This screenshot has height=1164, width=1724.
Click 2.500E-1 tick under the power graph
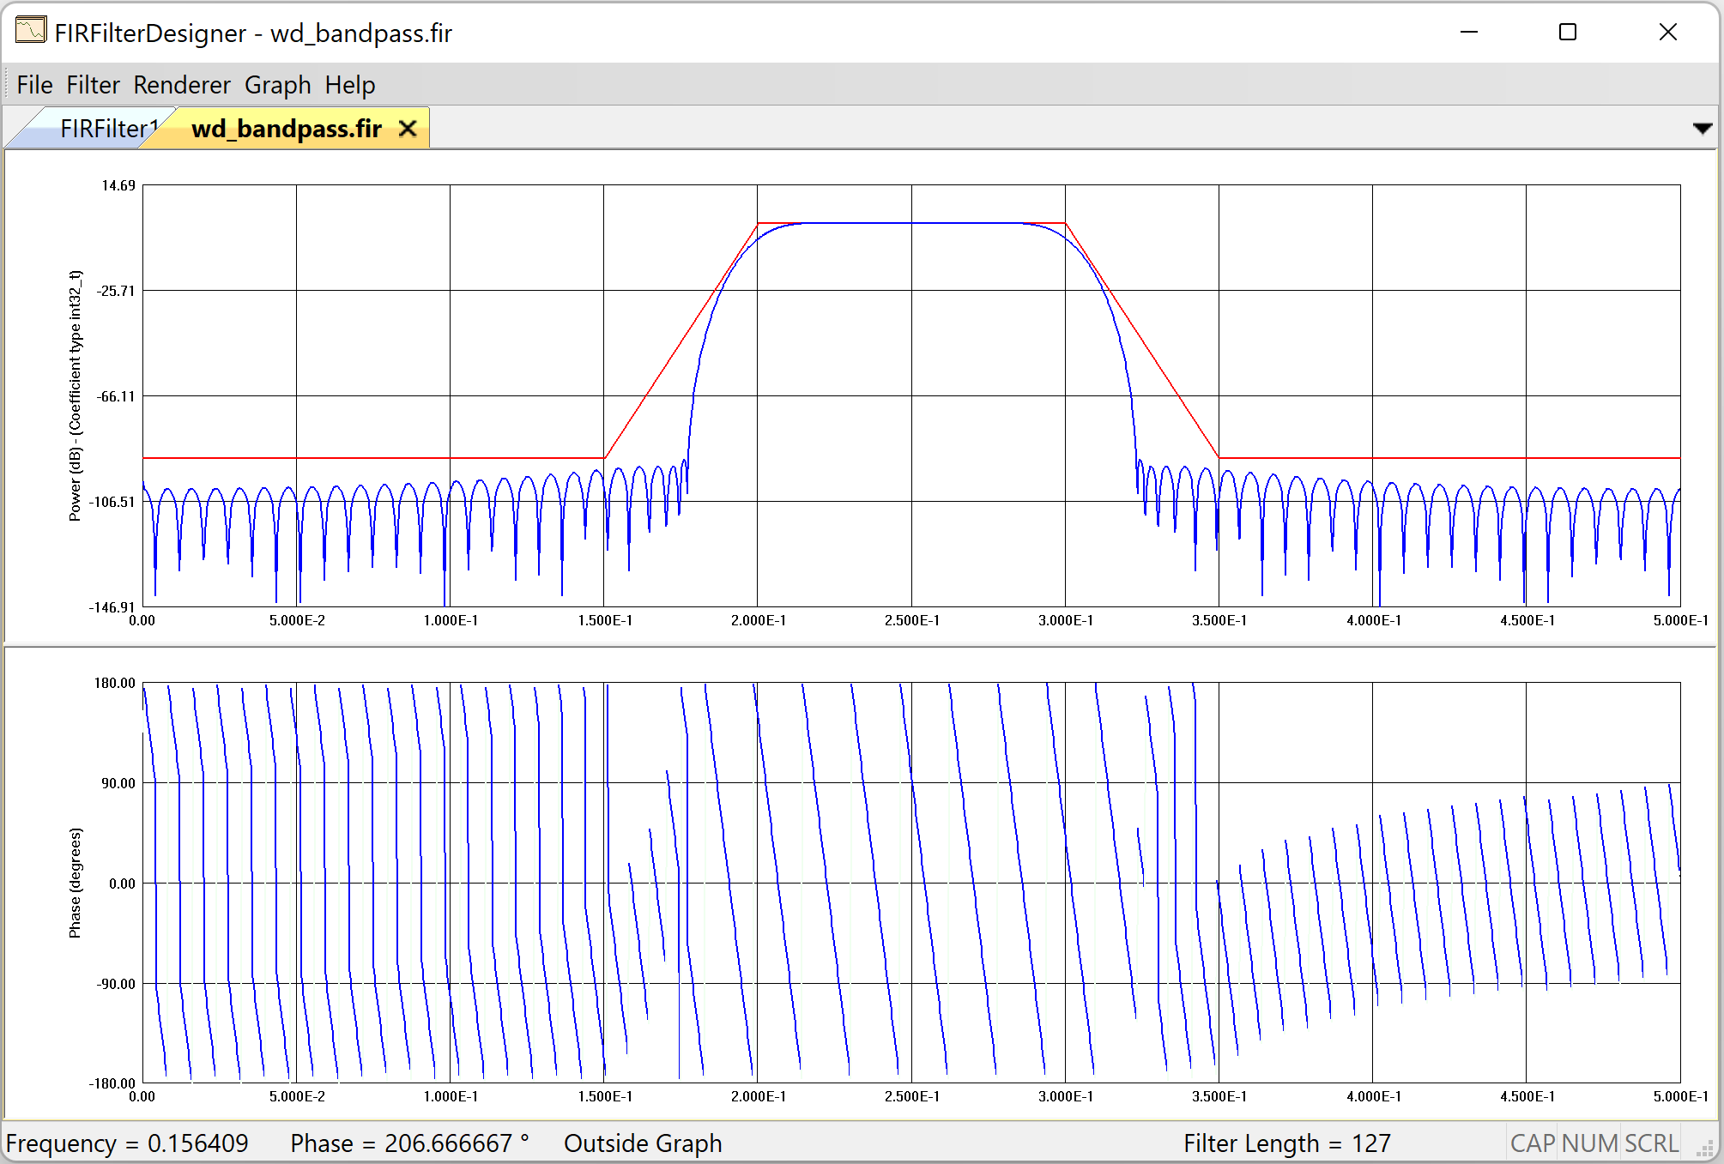pos(911,620)
